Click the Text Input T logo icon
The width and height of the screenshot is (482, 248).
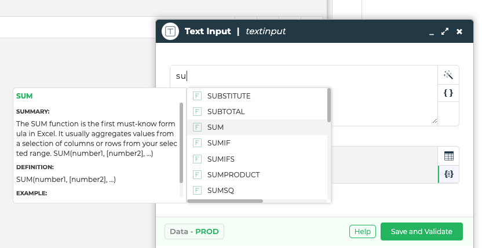point(170,31)
